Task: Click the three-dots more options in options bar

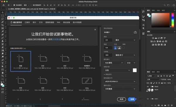Action: coord(73,5)
